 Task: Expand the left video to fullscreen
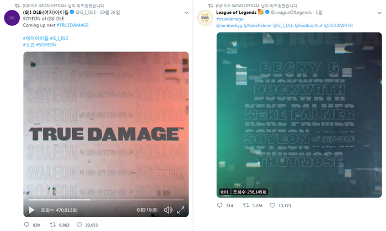point(181,210)
